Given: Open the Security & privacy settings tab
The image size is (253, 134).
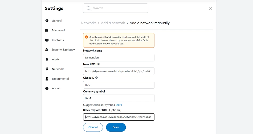Looking at the screenshot, I should pyautogui.click(x=63, y=50).
